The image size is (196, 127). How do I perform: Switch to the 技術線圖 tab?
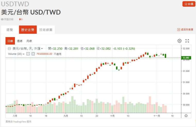(x=46, y=30)
